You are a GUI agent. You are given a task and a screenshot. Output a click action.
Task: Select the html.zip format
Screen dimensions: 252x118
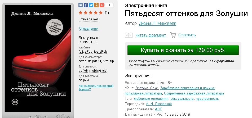point(108,61)
